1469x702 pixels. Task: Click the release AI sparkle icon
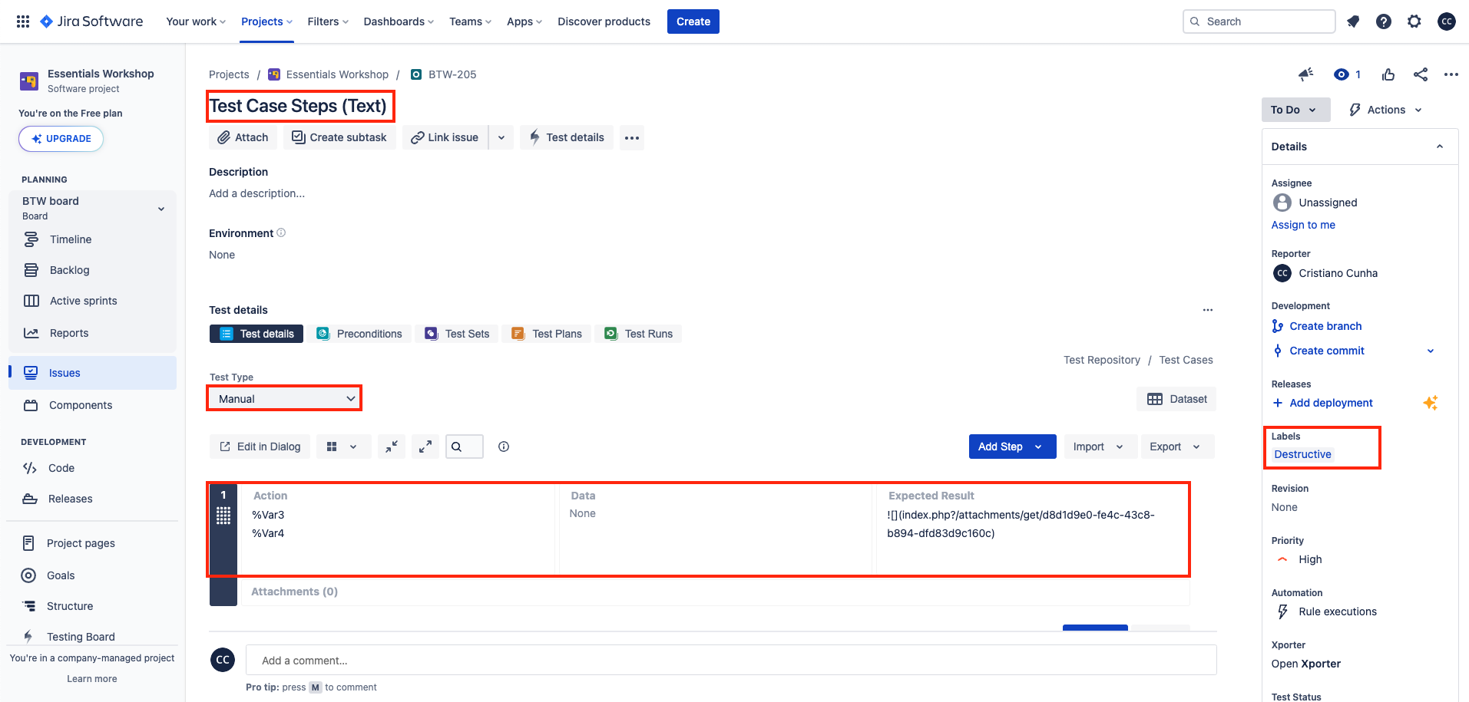[1431, 403]
